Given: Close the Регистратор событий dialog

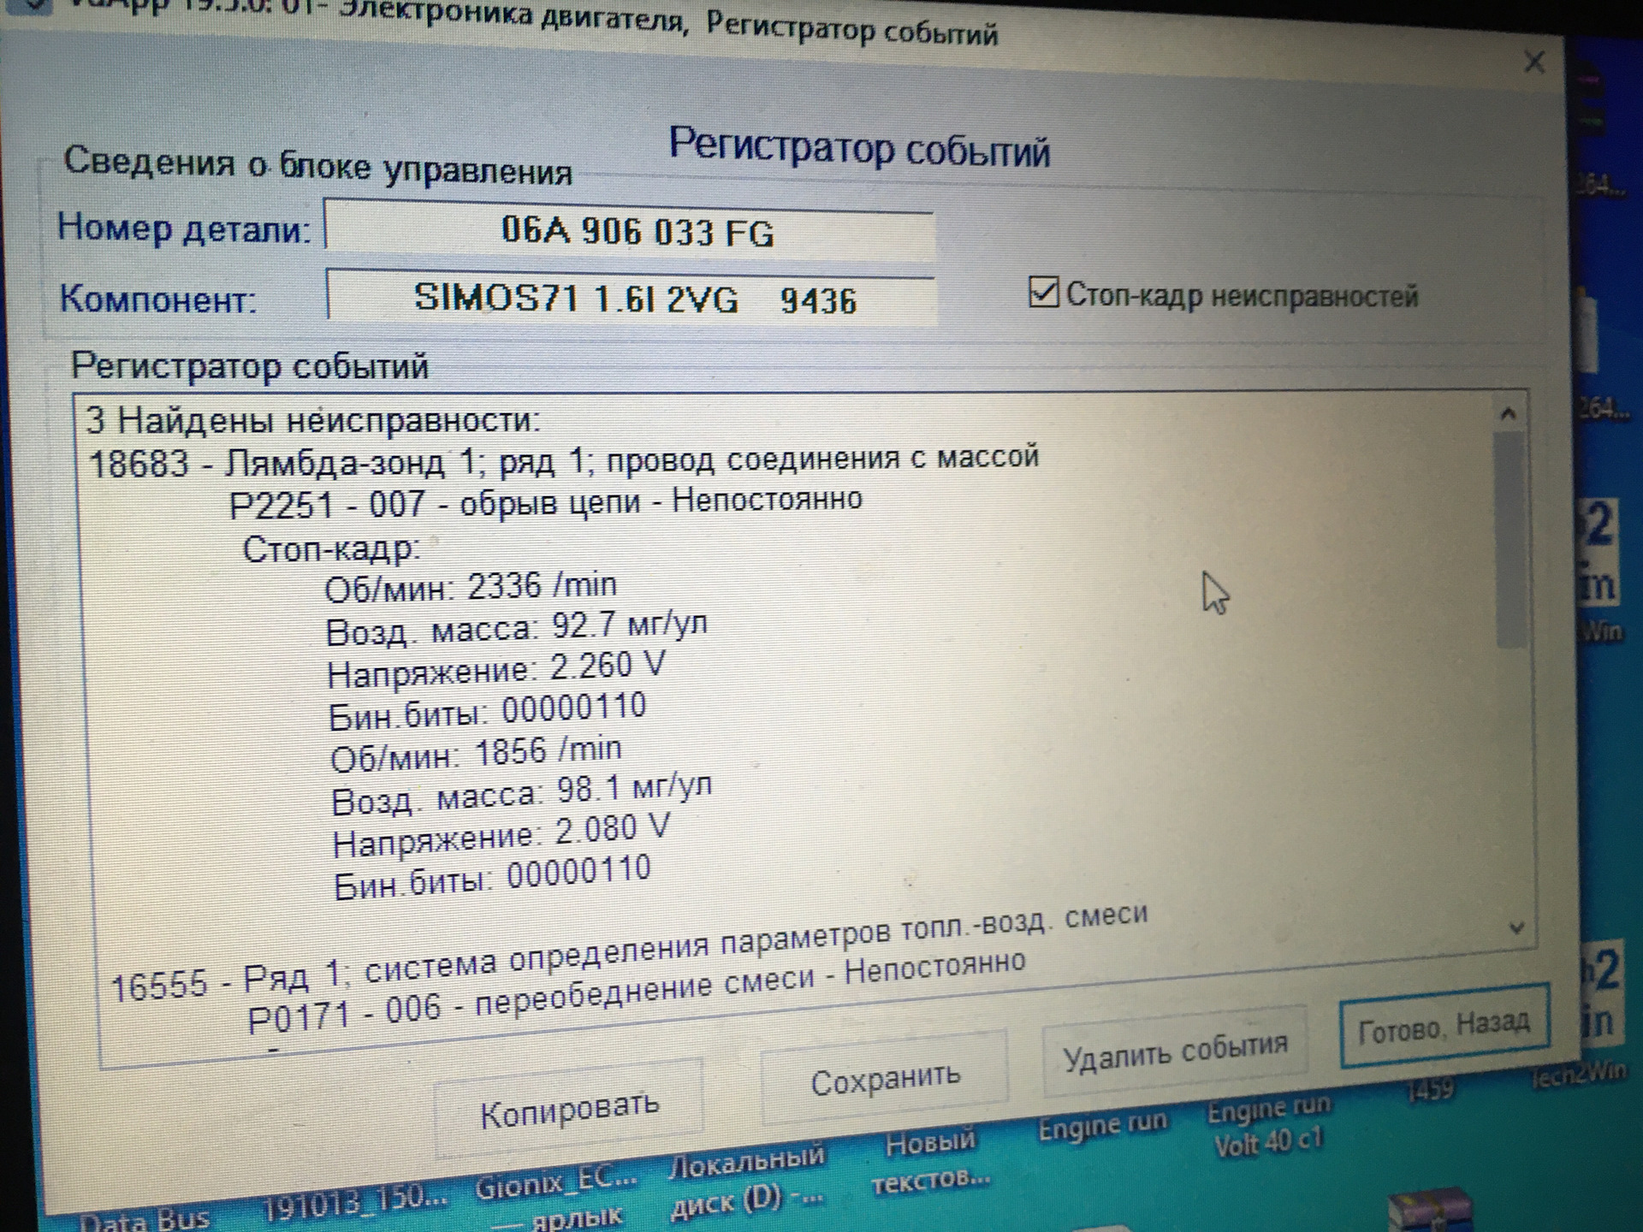Looking at the screenshot, I should pyautogui.click(x=1534, y=62).
